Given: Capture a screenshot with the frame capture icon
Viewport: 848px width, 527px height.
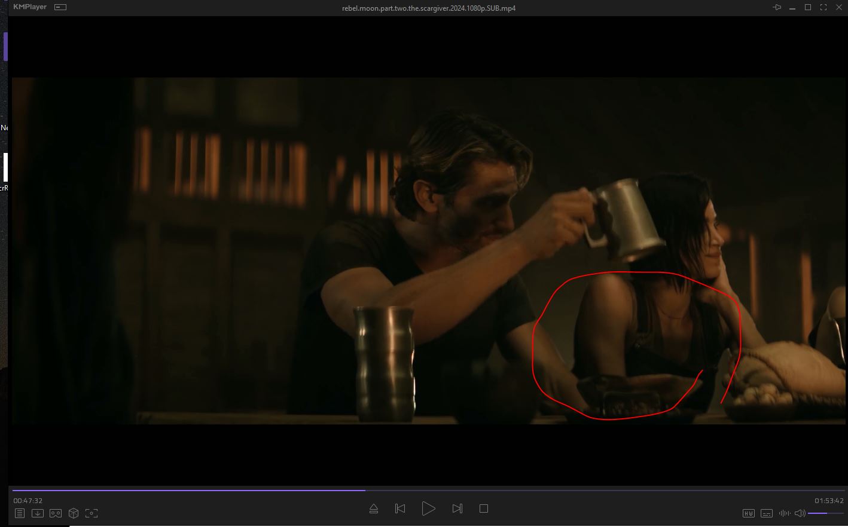Looking at the screenshot, I should tap(91, 513).
